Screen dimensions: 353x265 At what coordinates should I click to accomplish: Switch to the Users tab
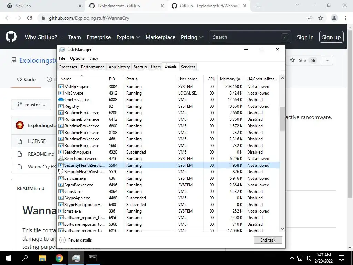pyautogui.click(x=156, y=67)
